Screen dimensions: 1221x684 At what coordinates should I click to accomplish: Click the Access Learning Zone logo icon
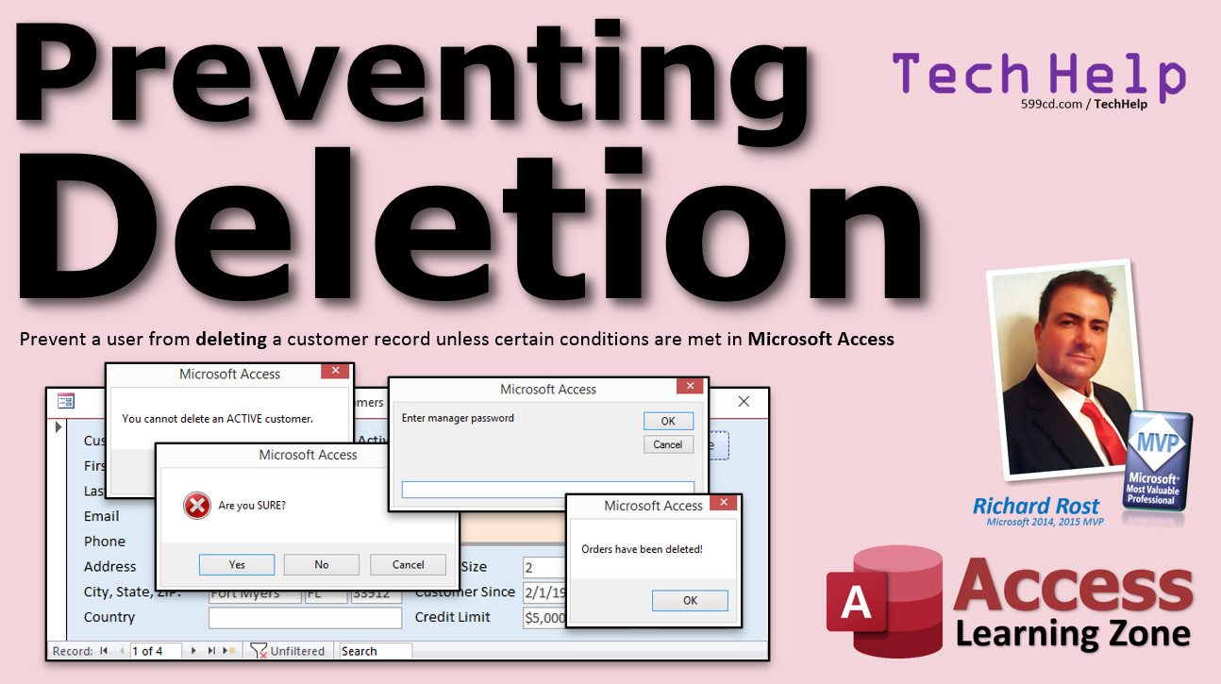[x=883, y=601]
